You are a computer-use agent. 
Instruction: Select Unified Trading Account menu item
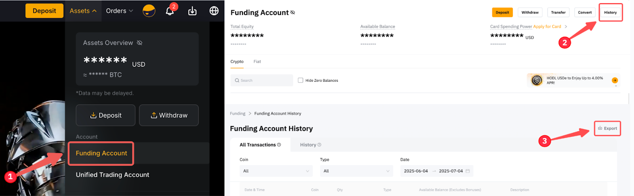coord(113,175)
